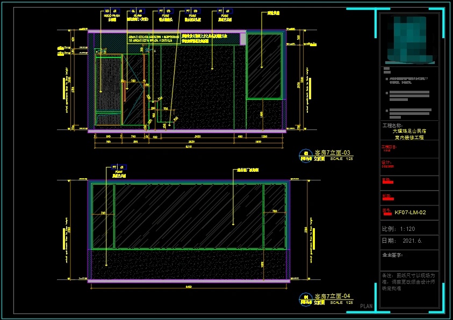Select drawing number KF07-LM-02
This screenshot has height=320, width=453.
point(410,213)
